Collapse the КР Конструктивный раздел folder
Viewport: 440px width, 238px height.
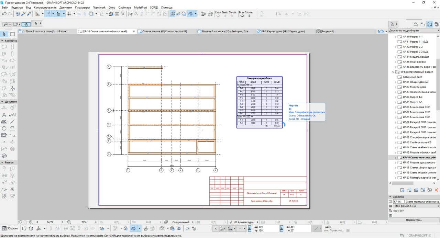click(393, 72)
